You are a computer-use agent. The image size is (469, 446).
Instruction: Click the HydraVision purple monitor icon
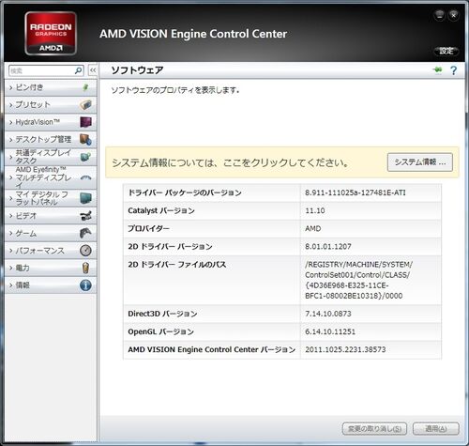pyautogui.click(x=85, y=122)
